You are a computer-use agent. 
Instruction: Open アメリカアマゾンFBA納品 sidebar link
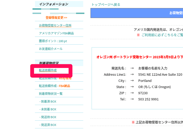click(56, 33)
